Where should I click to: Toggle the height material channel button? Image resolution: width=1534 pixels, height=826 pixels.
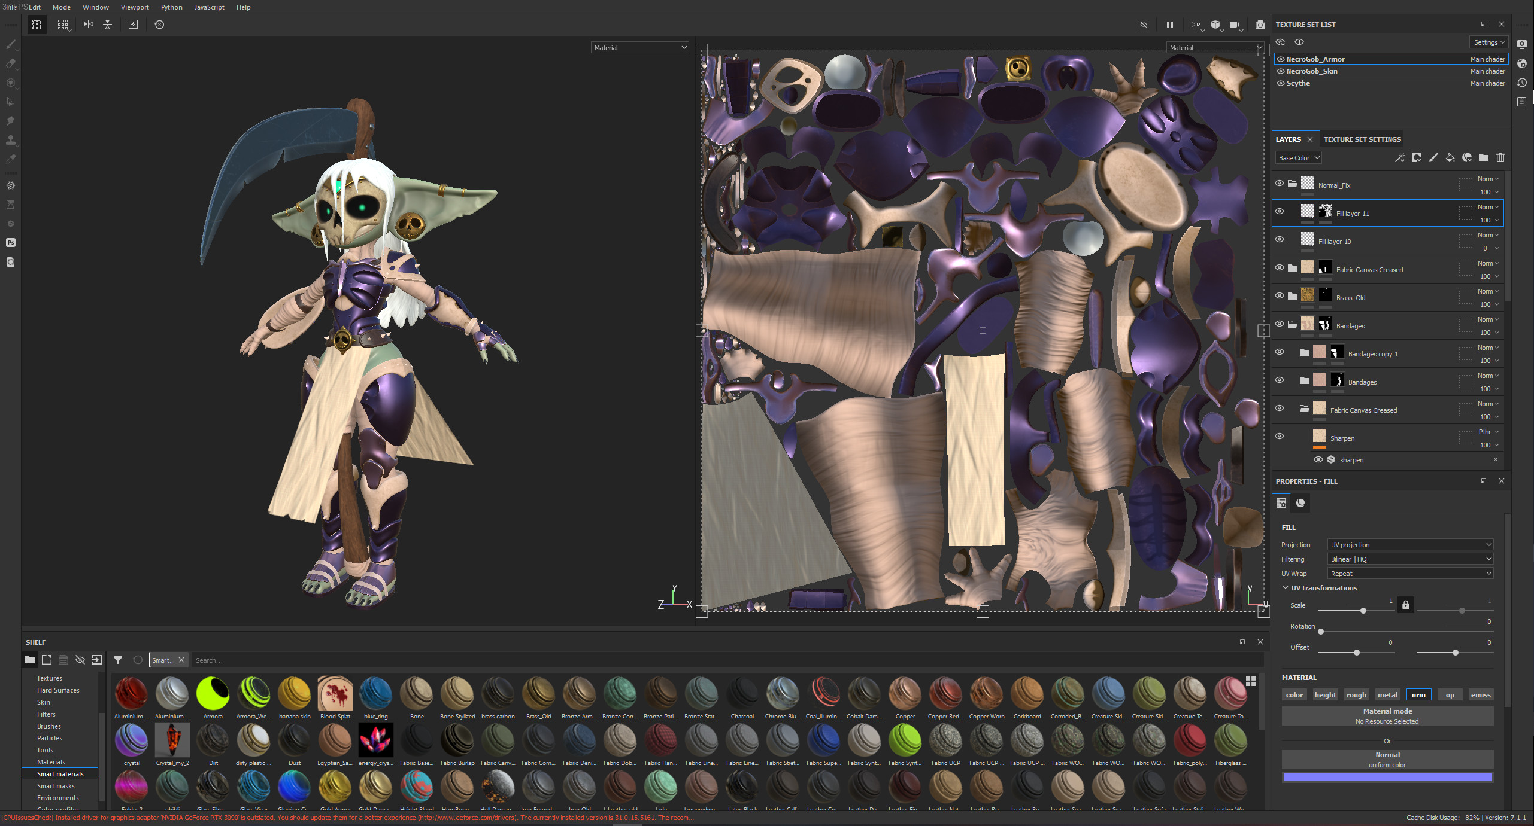coord(1325,694)
